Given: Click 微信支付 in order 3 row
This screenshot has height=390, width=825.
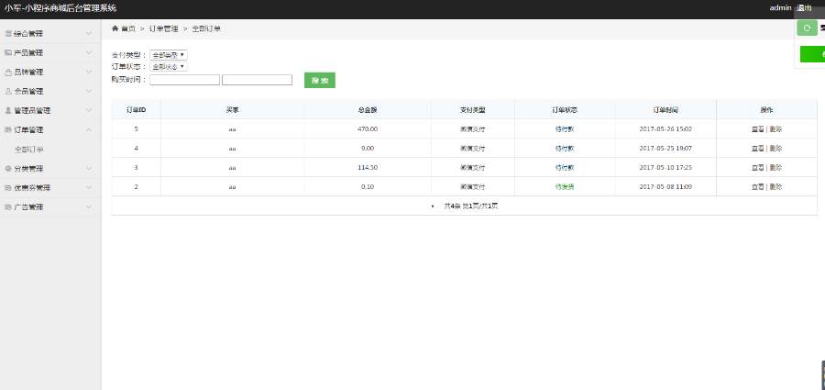Looking at the screenshot, I should pos(472,168).
